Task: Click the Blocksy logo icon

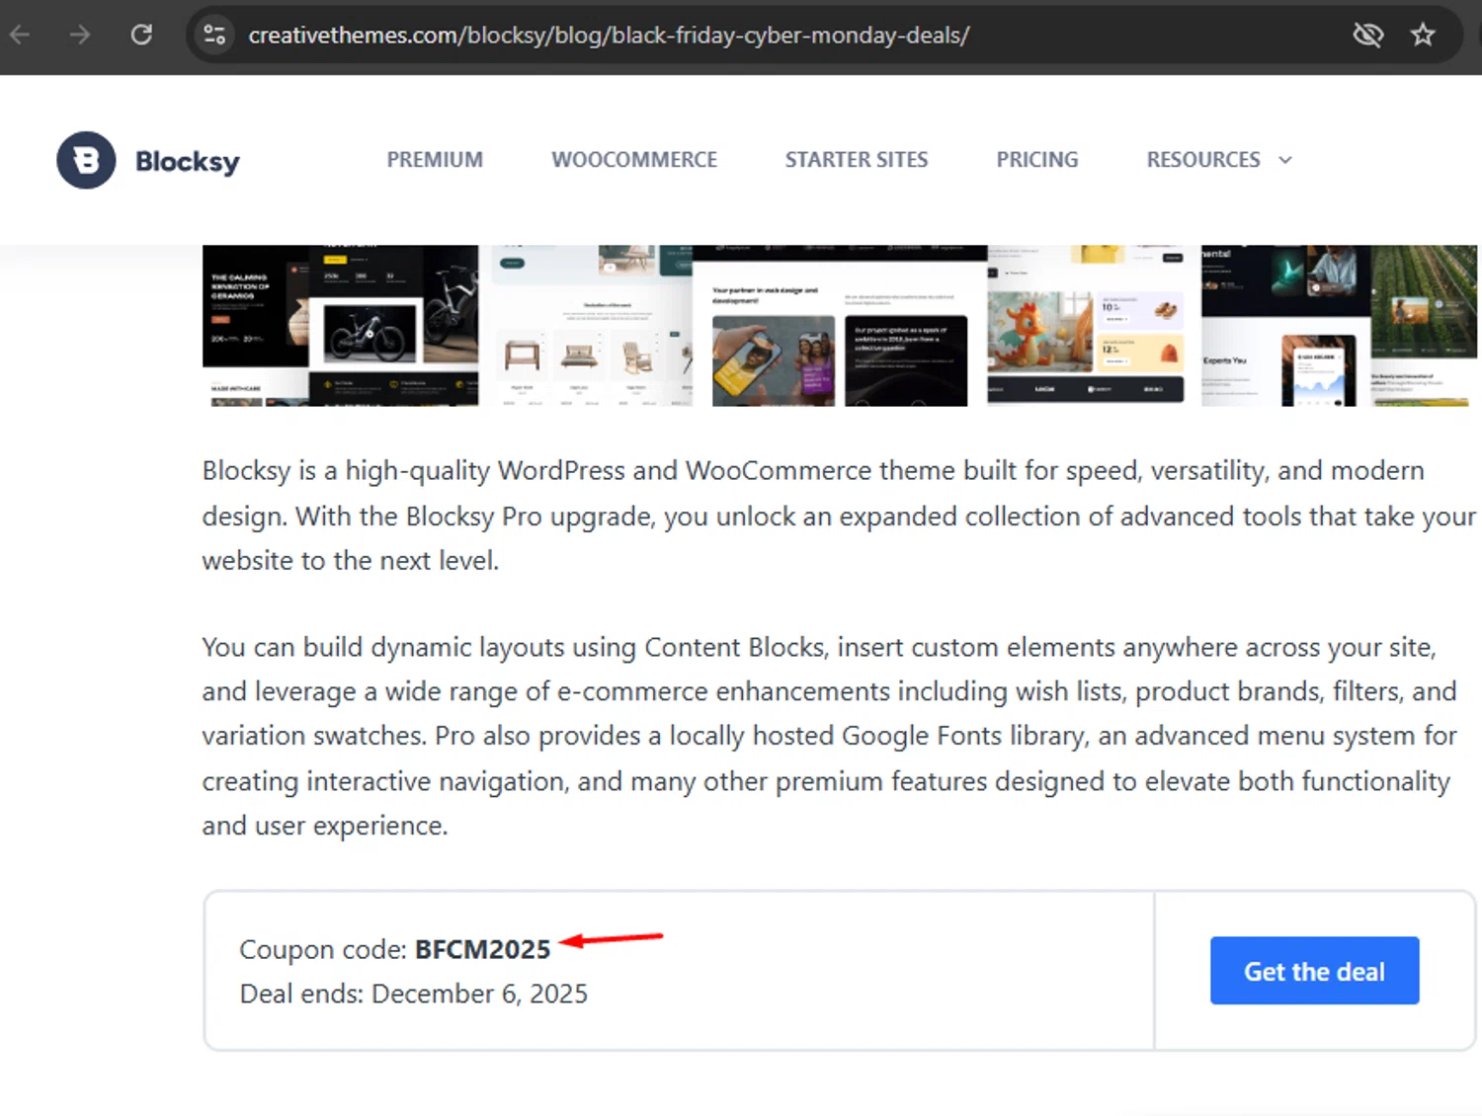Action: point(86,160)
